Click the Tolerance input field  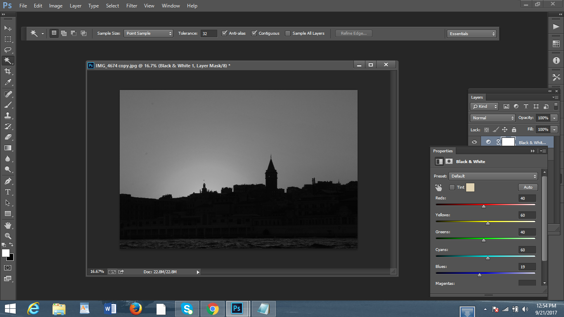(209, 33)
